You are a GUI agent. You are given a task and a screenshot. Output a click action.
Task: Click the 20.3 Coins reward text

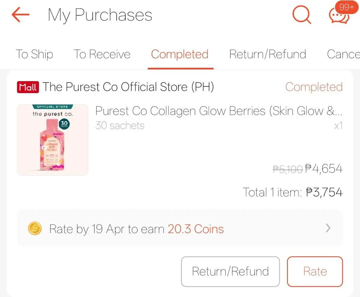195,229
